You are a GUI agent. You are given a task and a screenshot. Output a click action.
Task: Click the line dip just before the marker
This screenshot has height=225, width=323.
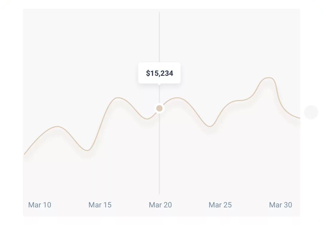click(x=147, y=119)
